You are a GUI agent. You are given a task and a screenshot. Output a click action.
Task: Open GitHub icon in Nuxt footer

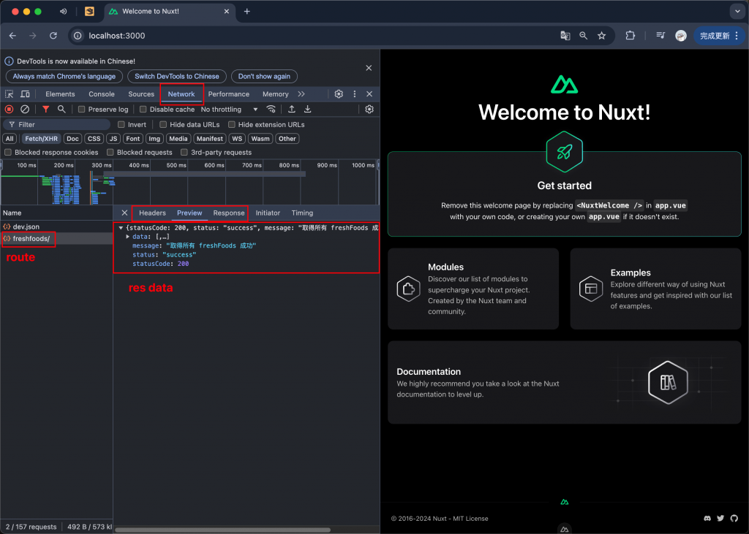[x=734, y=518]
